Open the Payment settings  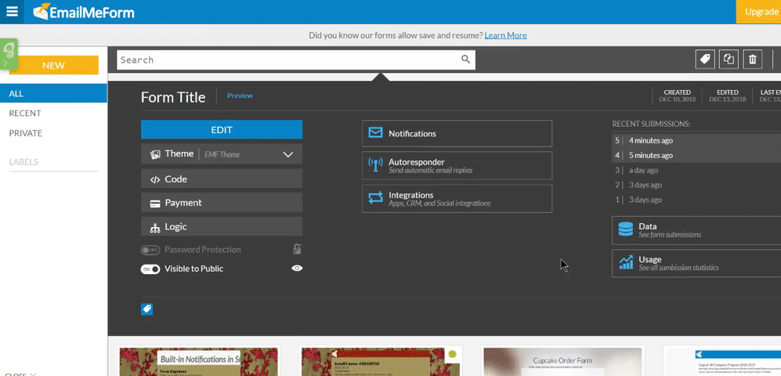tap(222, 203)
